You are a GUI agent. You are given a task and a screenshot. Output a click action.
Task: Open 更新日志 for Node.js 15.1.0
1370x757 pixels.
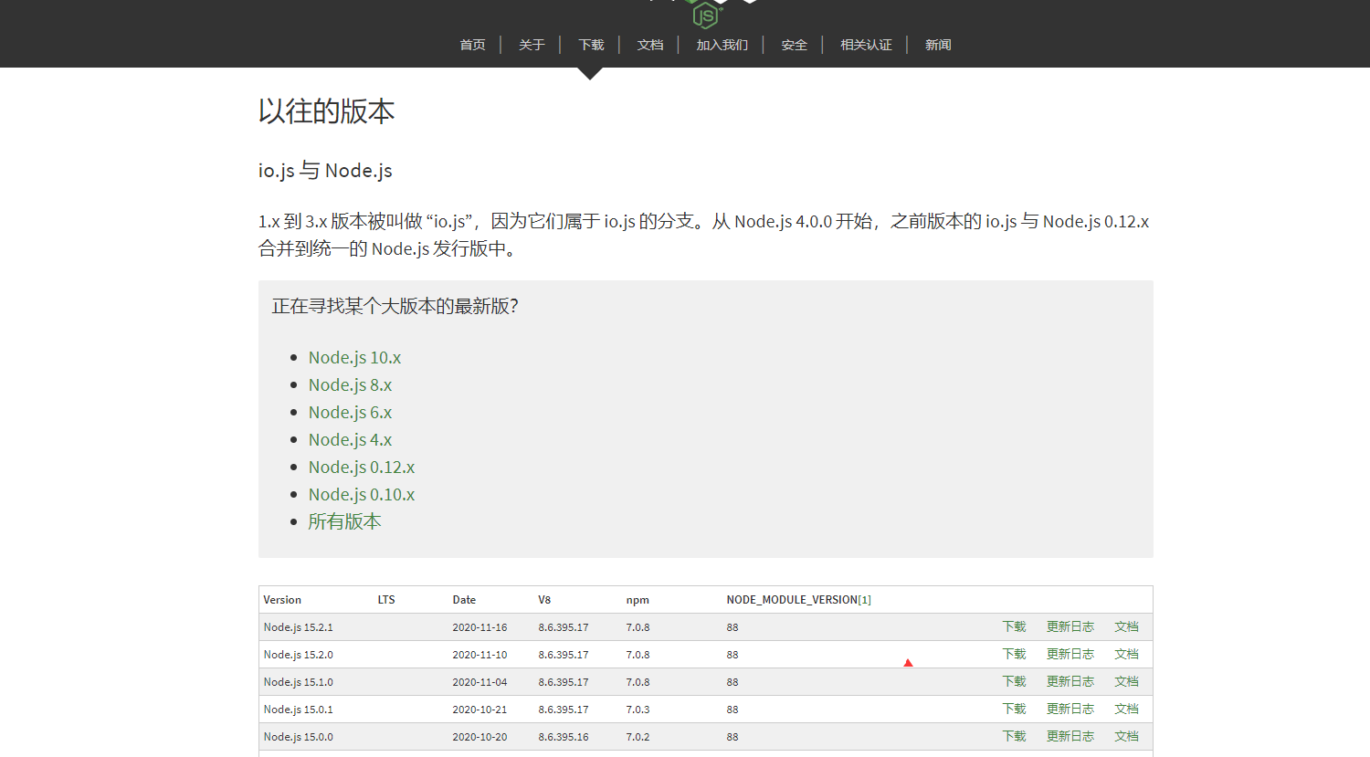[1070, 681]
